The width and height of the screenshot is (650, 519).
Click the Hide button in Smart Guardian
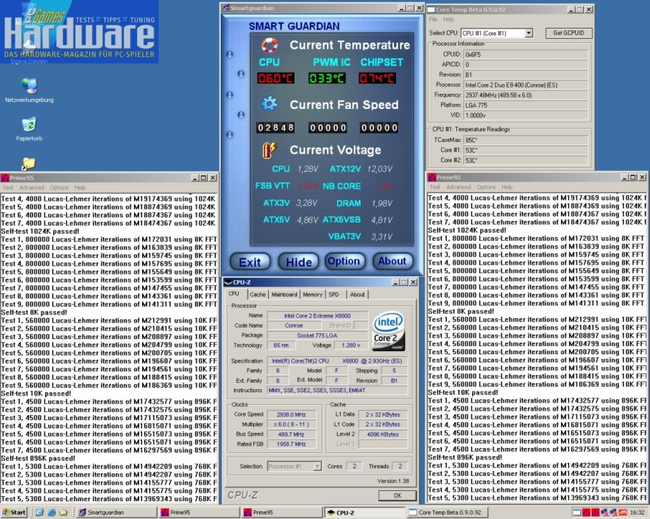(x=299, y=262)
